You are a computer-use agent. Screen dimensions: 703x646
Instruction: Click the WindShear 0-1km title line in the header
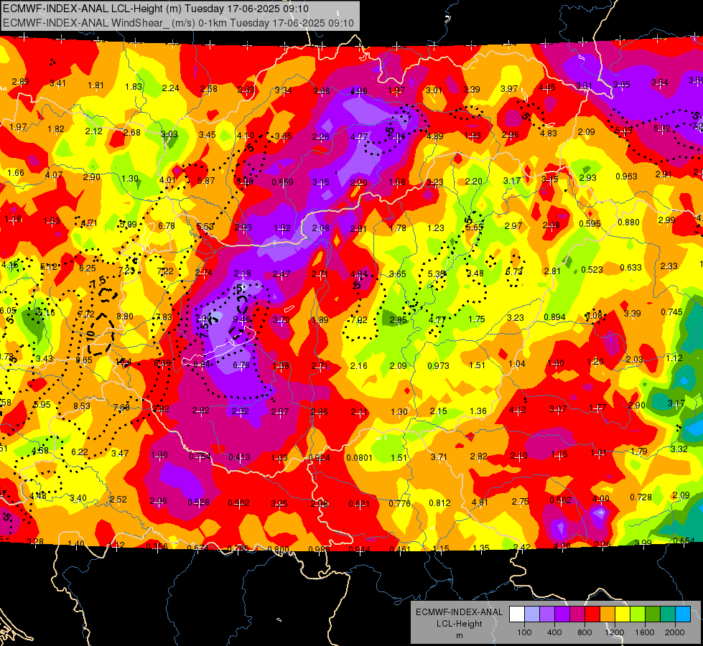click(x=178, y=23)
